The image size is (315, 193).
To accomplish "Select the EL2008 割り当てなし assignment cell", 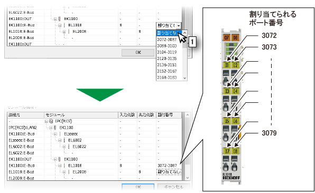I will (169, 172).
